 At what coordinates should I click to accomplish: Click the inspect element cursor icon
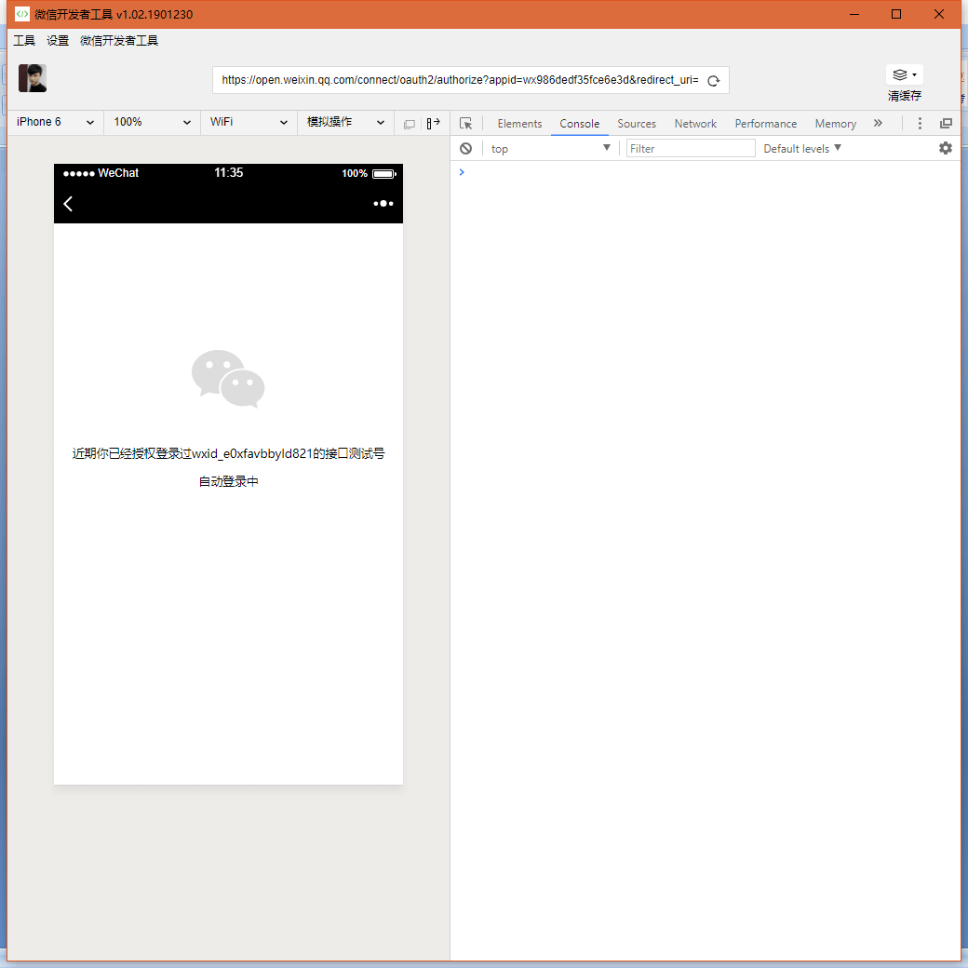pos(466,124)
